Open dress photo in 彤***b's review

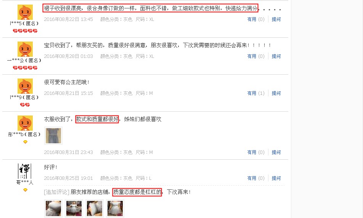(53, 136)
